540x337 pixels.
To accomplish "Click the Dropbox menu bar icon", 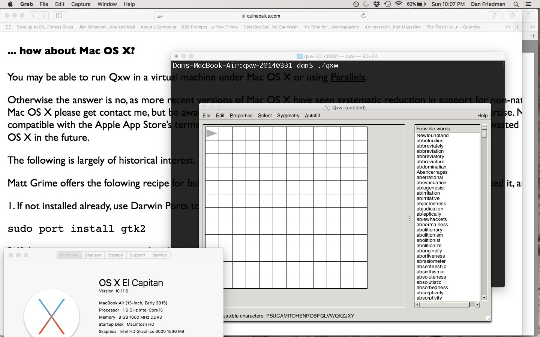I will 377,4.
